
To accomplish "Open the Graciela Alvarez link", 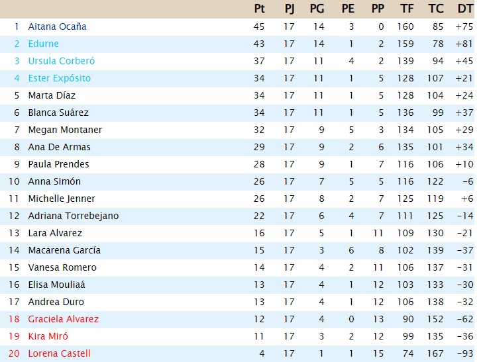I will coord(63,319).
